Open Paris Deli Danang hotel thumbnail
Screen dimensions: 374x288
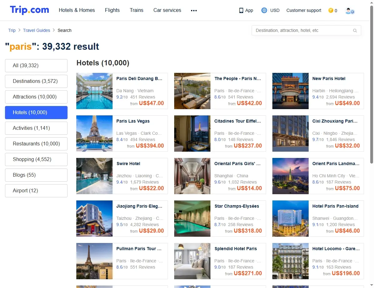pyautogui.click(x=94, y=91)
